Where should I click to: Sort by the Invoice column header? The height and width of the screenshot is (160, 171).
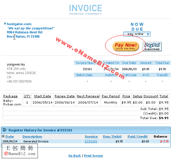(x=91, y=136)
